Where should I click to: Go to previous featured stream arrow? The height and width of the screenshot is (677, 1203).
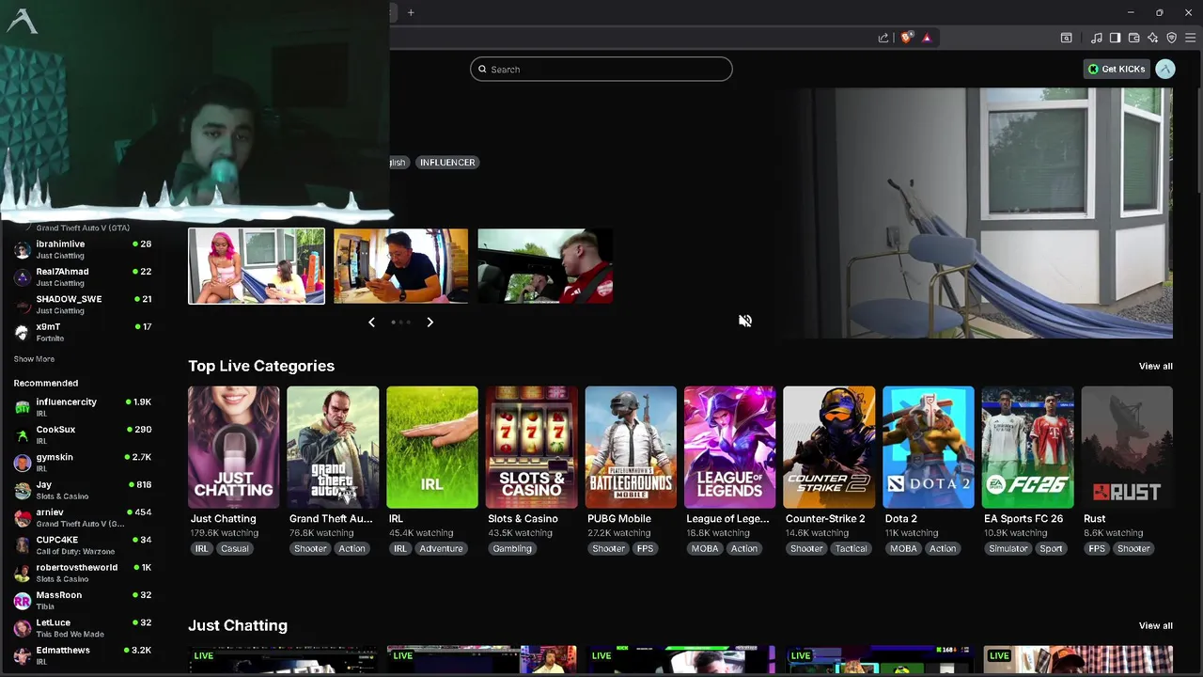(371, 322)
